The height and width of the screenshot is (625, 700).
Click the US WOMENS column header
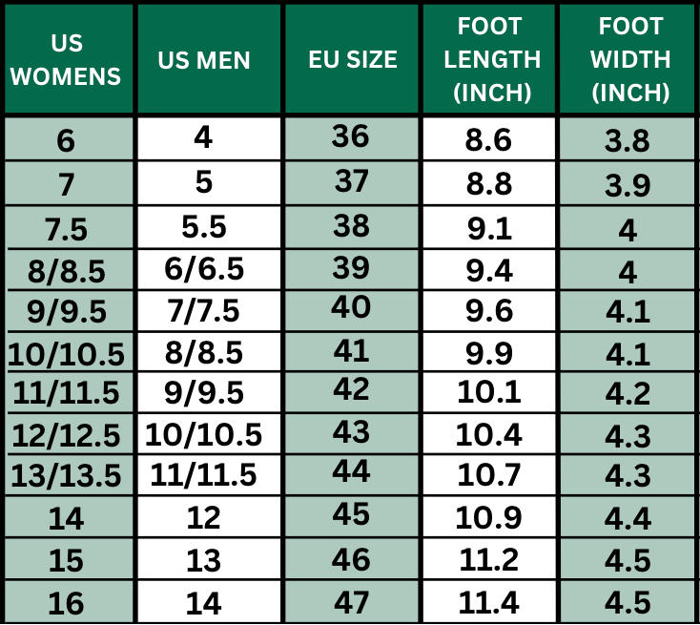(66, 59)
